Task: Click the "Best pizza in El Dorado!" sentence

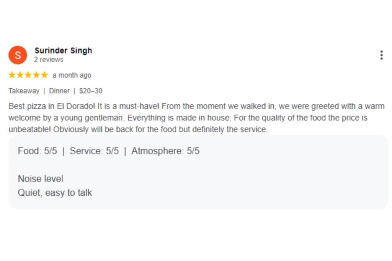Action: pos(52,106)
